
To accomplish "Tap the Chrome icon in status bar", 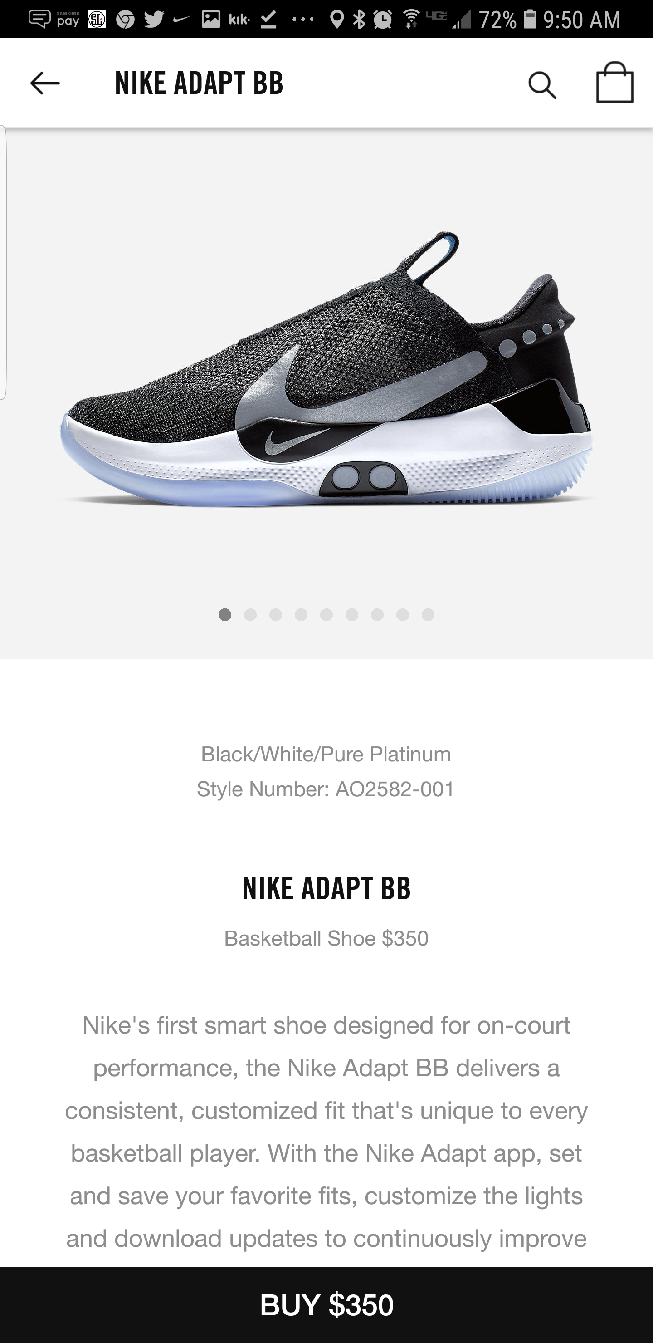I will [x=125, y=20].
